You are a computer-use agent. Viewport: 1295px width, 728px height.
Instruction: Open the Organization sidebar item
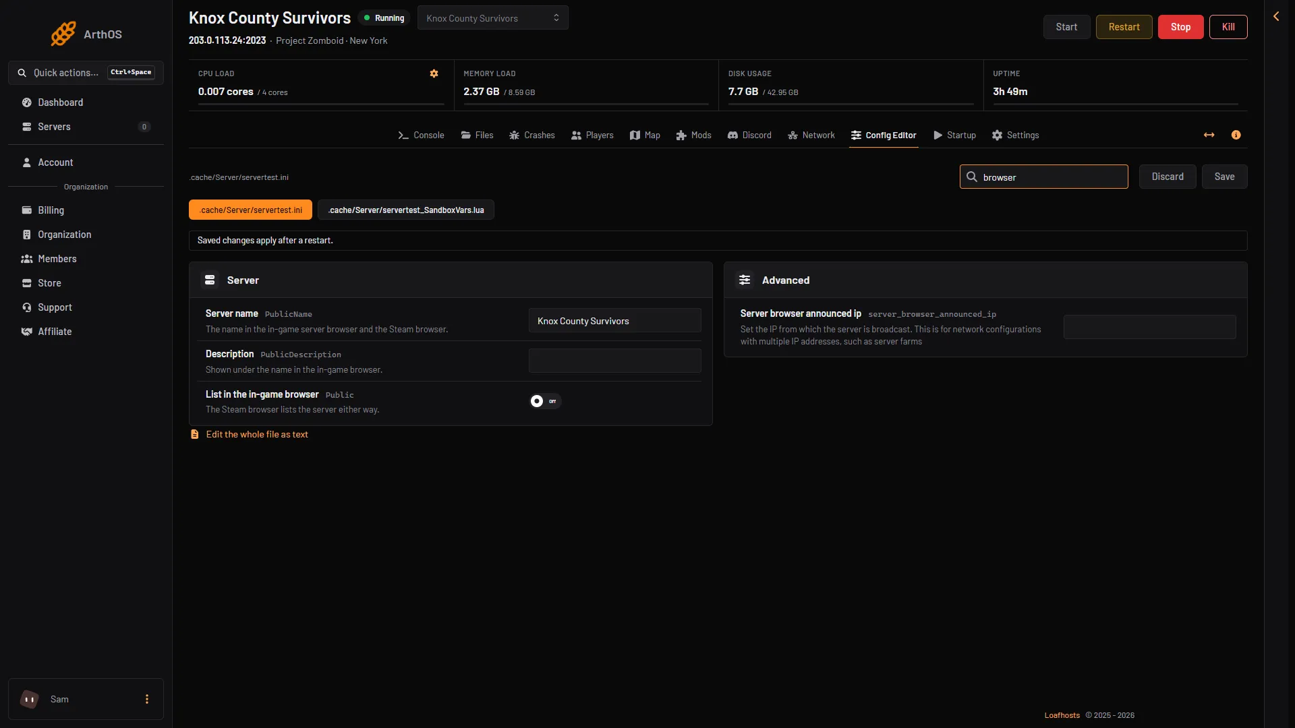(x=86, y=235)
